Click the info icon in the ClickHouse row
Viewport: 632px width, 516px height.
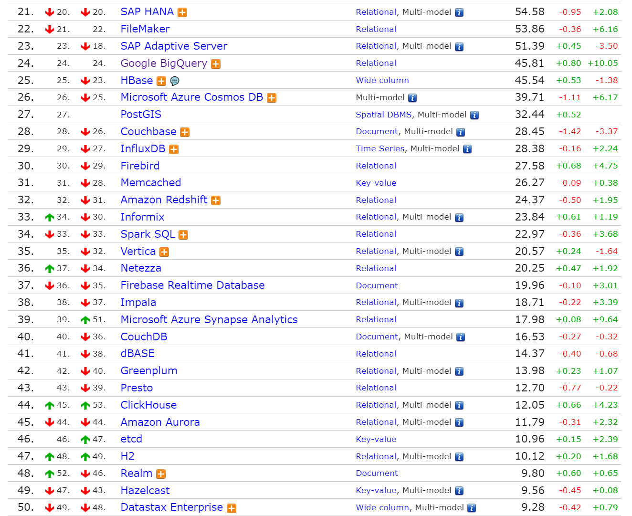[x=459, y=405]
